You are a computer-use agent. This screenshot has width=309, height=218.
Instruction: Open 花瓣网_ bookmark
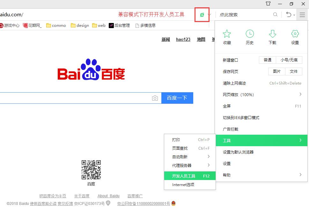click(32, 26)
